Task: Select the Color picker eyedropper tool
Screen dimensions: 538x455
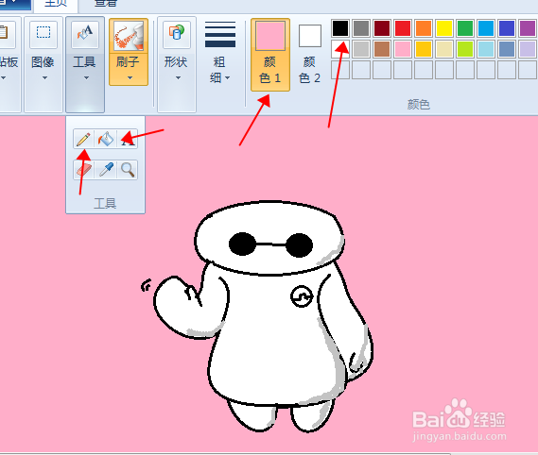Action: point(106,170)
